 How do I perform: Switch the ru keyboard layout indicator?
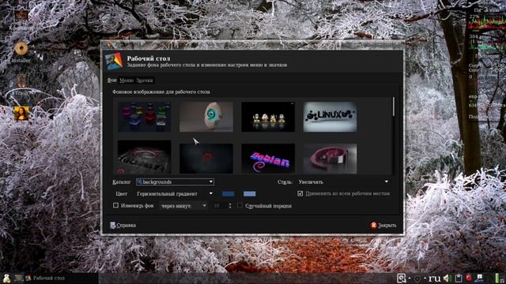pos(434,278)
